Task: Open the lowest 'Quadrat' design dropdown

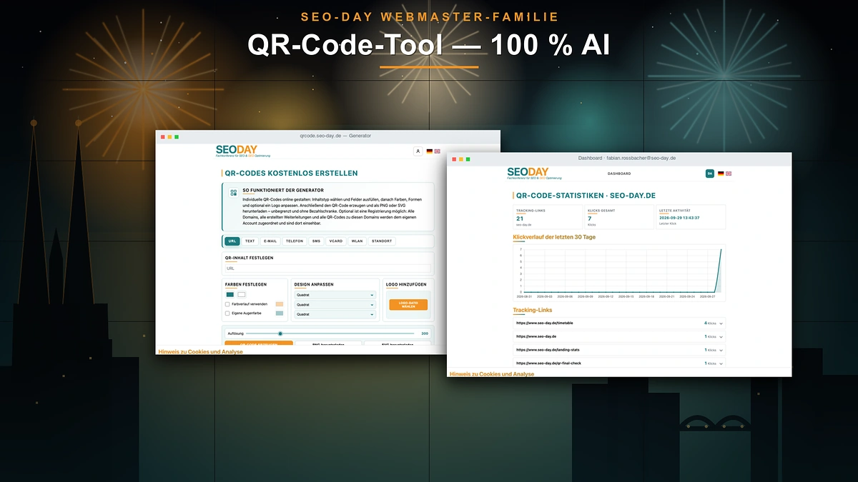Action: tap(335, 314)
